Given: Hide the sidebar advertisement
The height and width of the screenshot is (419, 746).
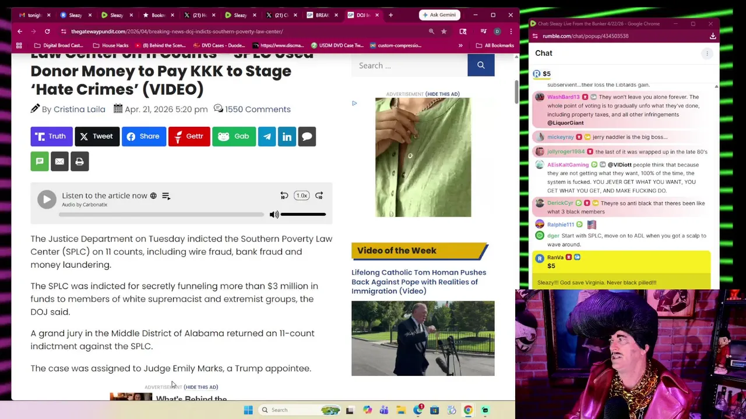Looking at the screenshot, I should point(442,94).
